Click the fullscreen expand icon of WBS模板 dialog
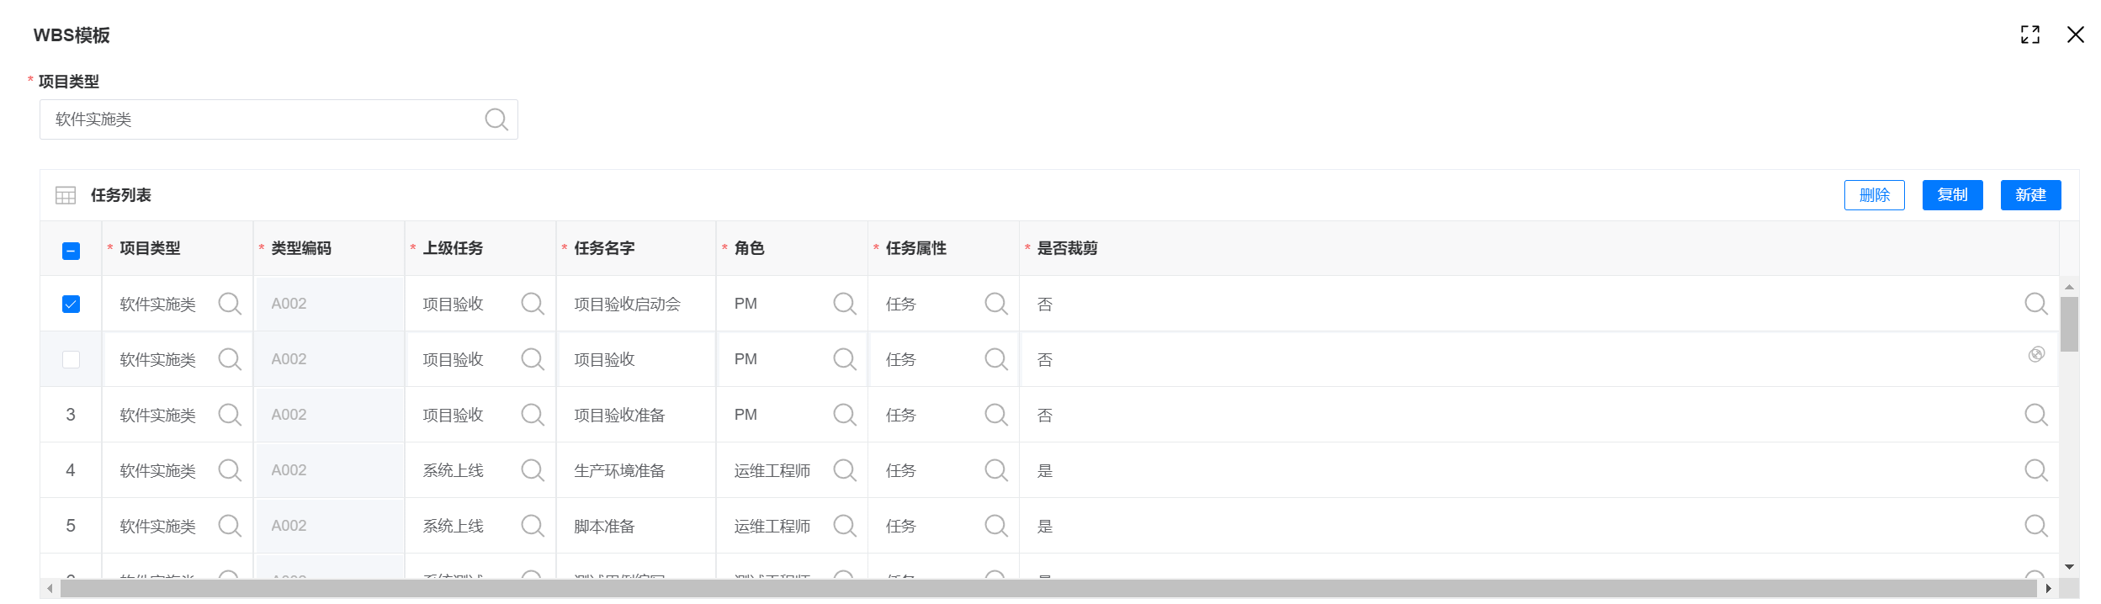Viewport: 2101px width, 604px height. tap(2030, 34)
